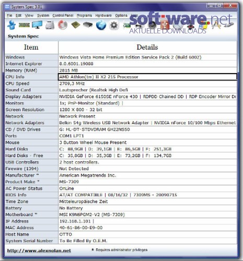This screenshot has width=243, height=261.
Task: Click the Lautsprecher (Realtek High Defi value
Action: (x=94, y=90)
